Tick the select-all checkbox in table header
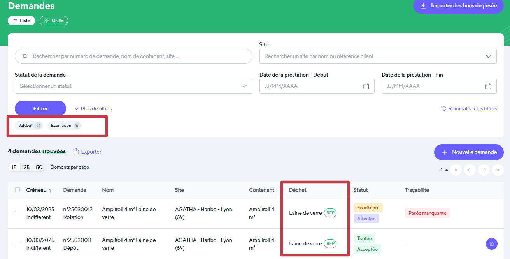Viewport: 510px width, 259px height. click(x=17, y=190)
